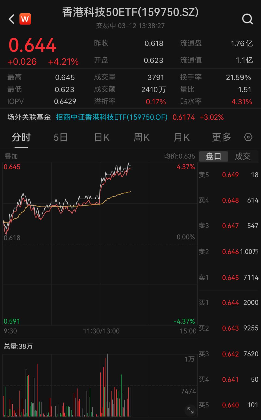Tap 换手率 value 21.59%
The height and width of the screenshot is (420, 261).
(238, 77)
